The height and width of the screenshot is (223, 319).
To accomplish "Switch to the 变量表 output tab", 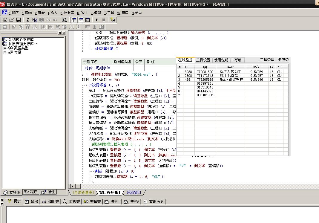I will (92, 201).
